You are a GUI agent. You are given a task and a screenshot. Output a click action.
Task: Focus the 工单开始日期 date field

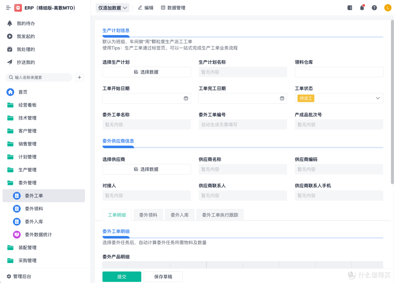147,98
